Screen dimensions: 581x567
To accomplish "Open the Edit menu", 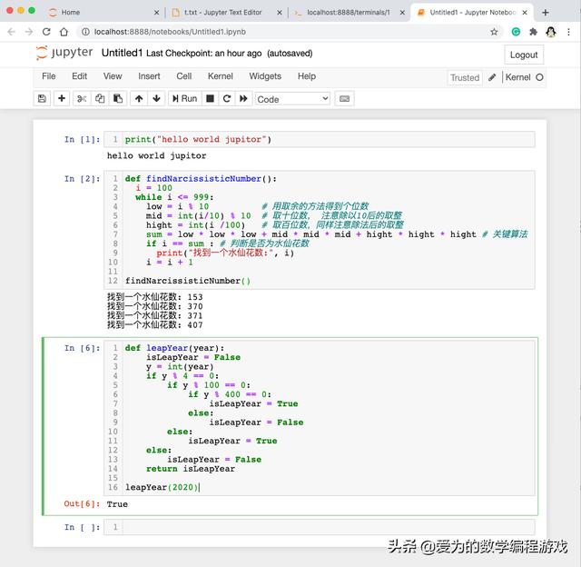I will pyautogui.click(x=79, y=76).
